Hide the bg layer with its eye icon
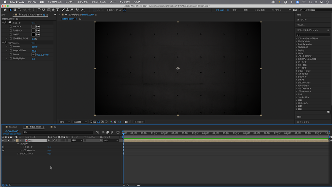The width and height of the screenshot is (332, 187). click(x=3, y=141)
